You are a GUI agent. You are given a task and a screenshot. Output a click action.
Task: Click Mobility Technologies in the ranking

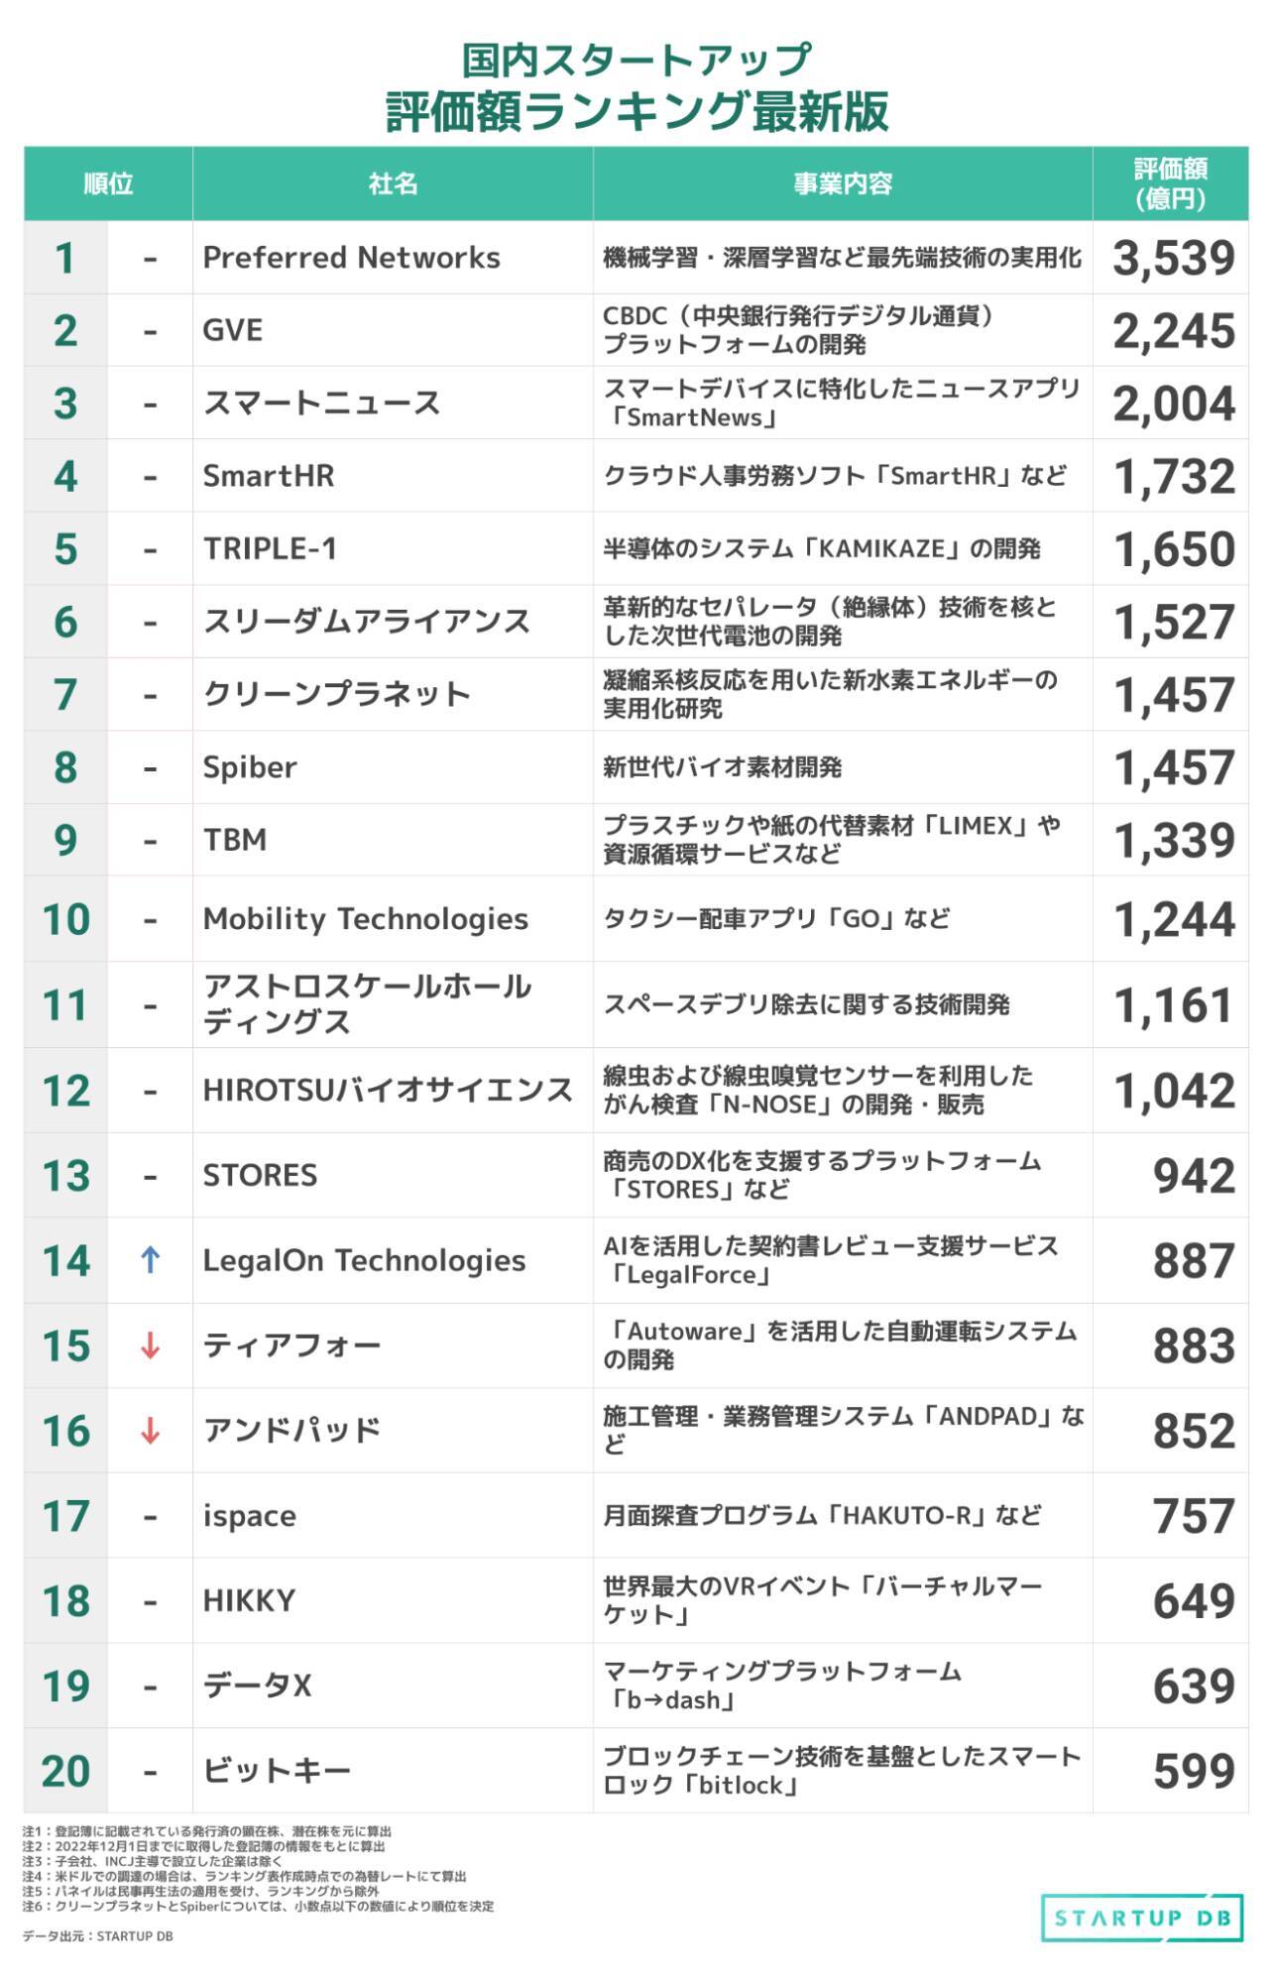(366, 919)
